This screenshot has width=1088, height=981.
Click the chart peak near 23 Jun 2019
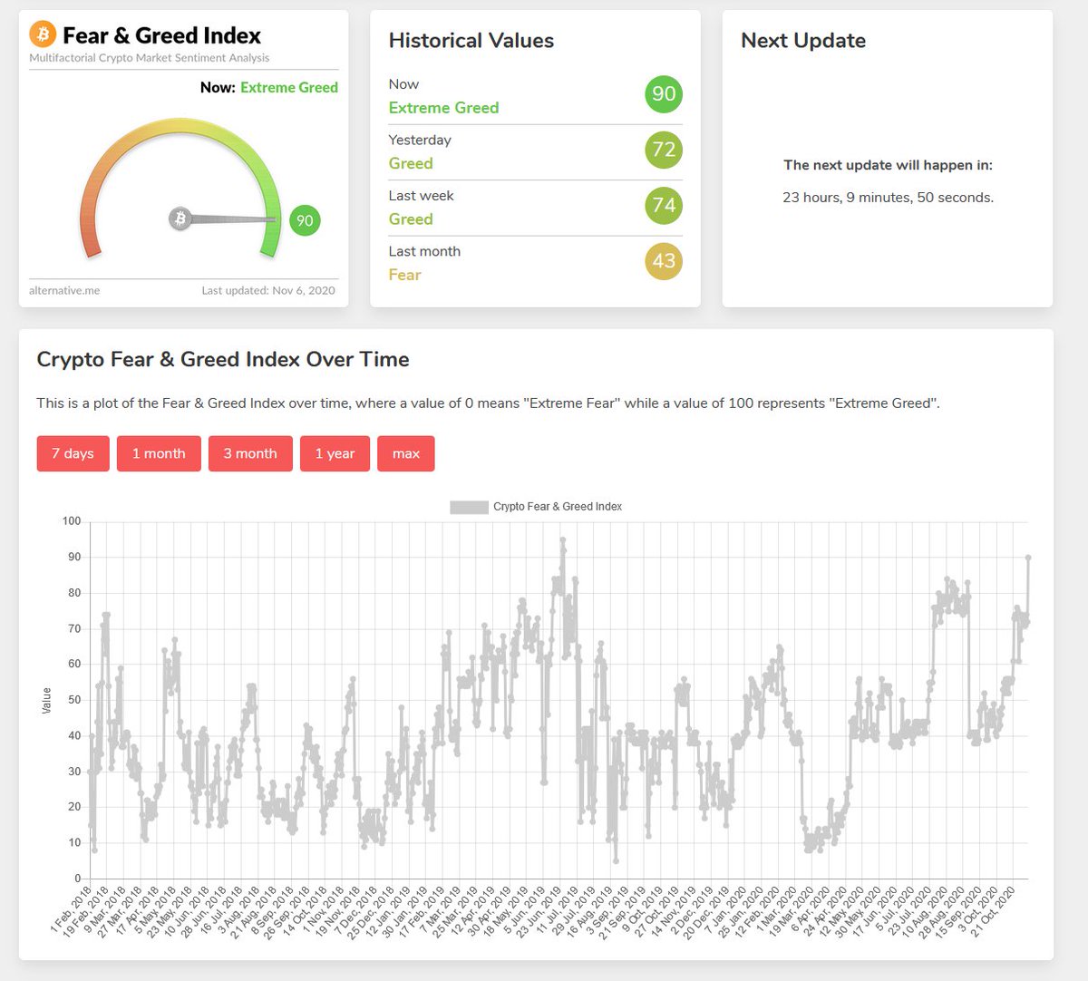562,540
